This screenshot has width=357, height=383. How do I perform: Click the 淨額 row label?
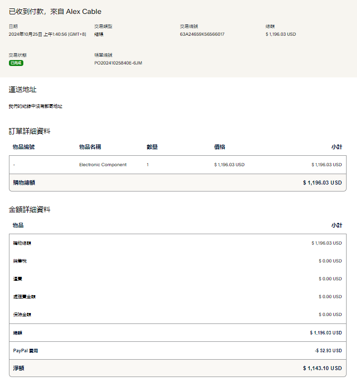(x=18, y=368)
